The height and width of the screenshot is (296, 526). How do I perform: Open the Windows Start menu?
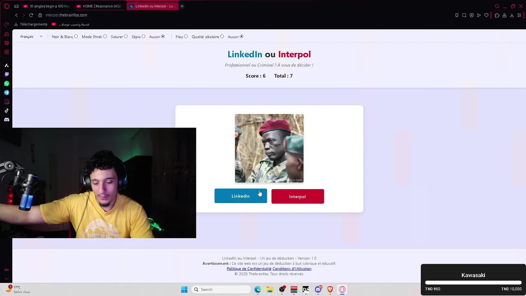[x=184, y=289]
